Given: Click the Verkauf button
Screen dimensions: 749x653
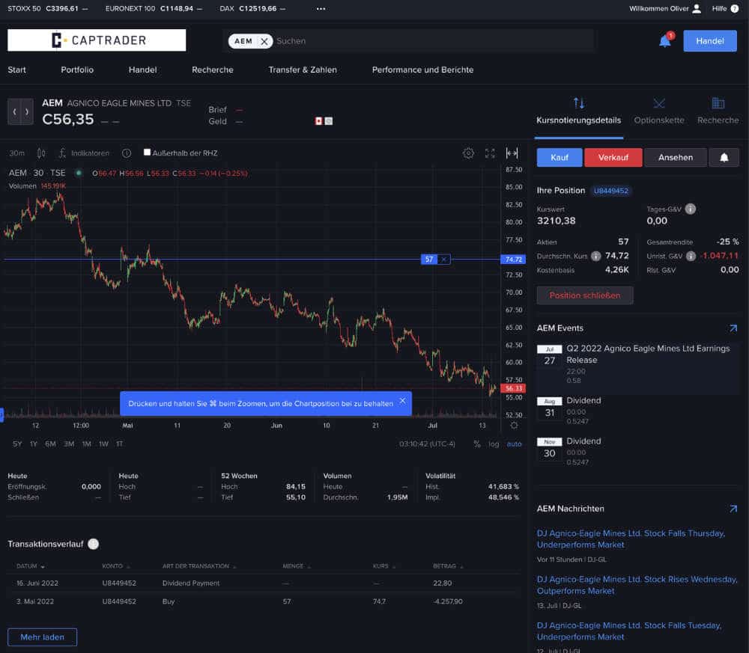Looking at the screenshot, I should tap(613, 157).
